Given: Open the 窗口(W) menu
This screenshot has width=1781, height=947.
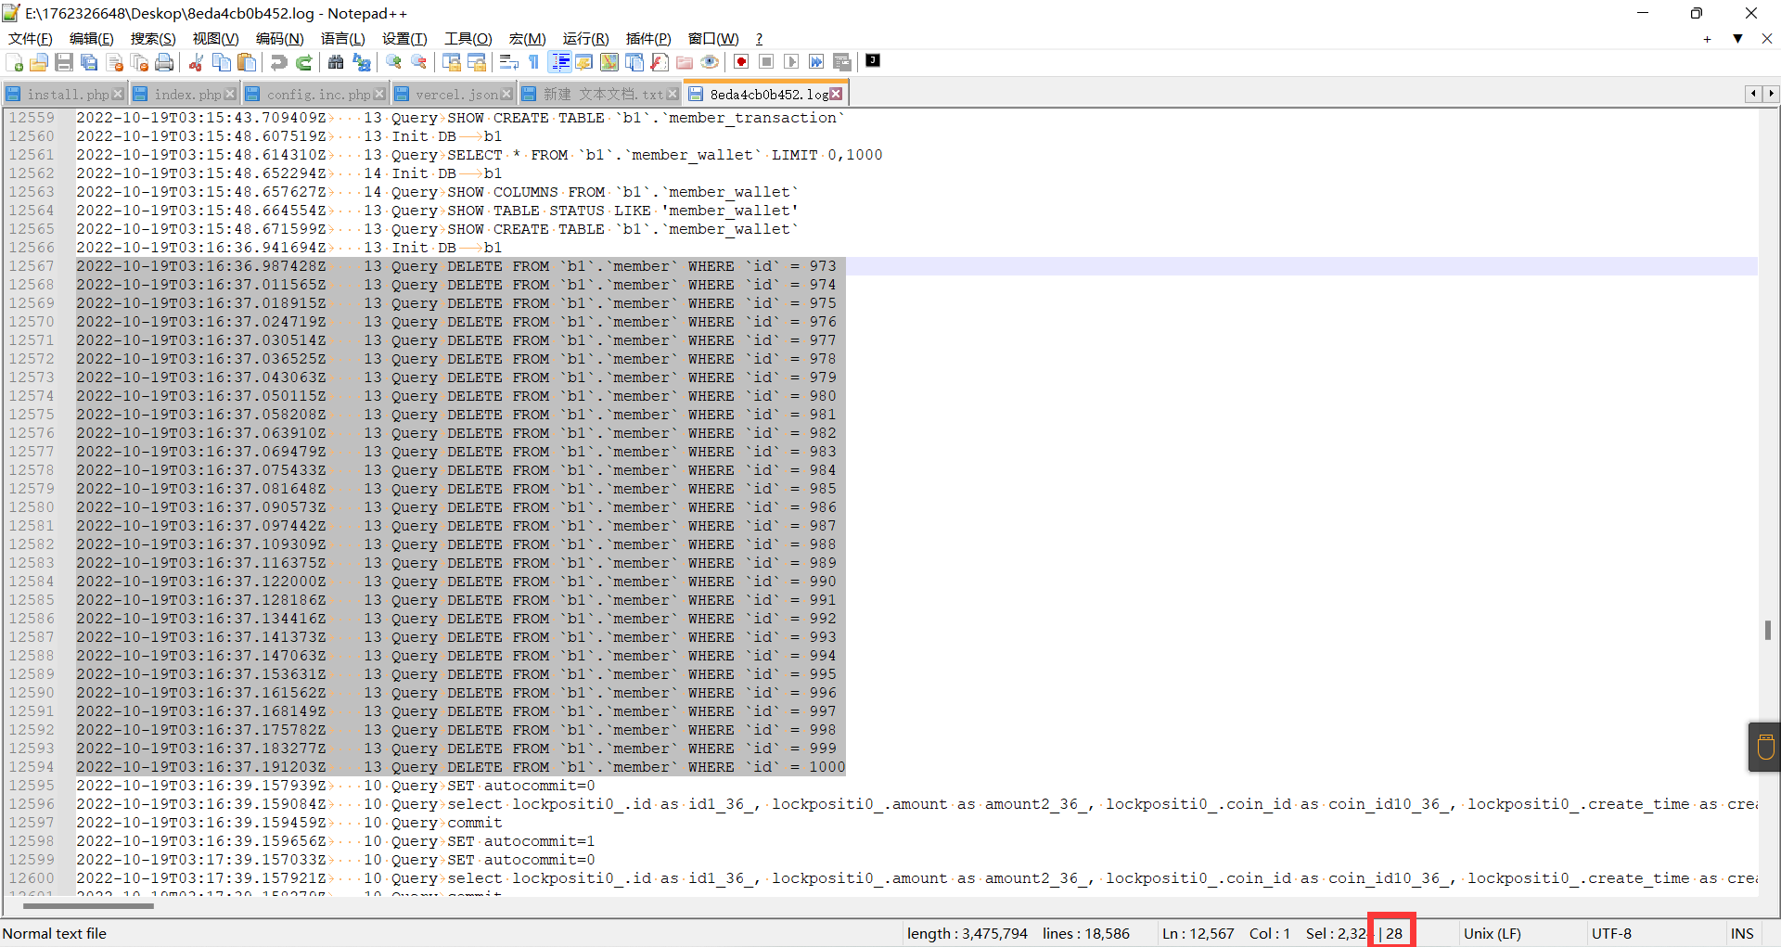Looking at the screenshot, I should 713,39.
